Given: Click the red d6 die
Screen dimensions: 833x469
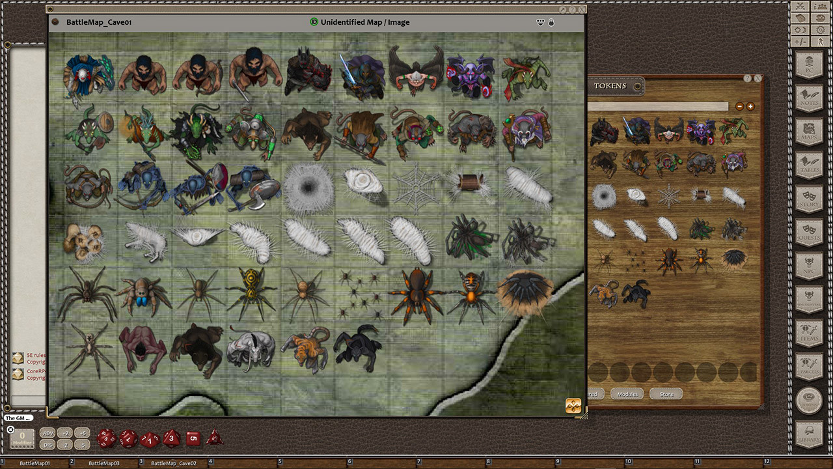Looking at the screenshot, I should [x=193, y=438].
